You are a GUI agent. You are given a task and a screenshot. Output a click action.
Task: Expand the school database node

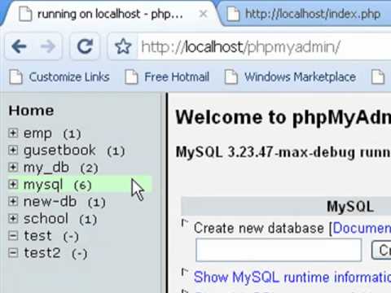(13, 219)
